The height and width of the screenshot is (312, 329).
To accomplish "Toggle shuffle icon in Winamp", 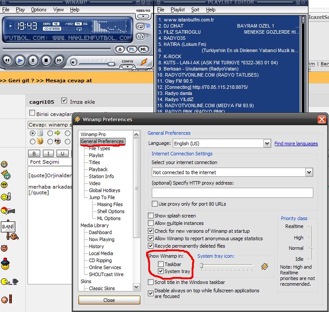I will pos(140,37).
